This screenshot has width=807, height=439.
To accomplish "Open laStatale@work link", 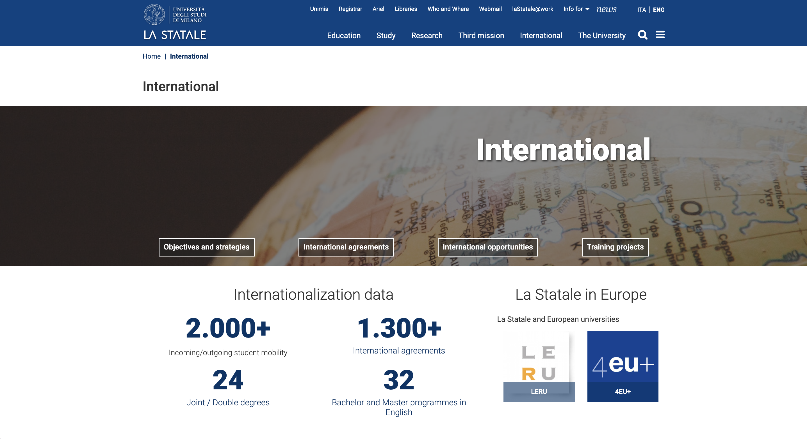I will coord(533,9).
